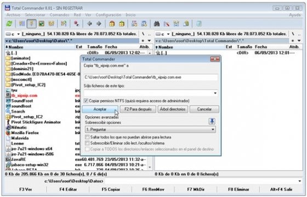Enable 'Sobrescribir/Eliminar sólo lect./ocultos/sistema' checkbox
307x197 pixels.
pyautogui.click(x=87, y=143)
